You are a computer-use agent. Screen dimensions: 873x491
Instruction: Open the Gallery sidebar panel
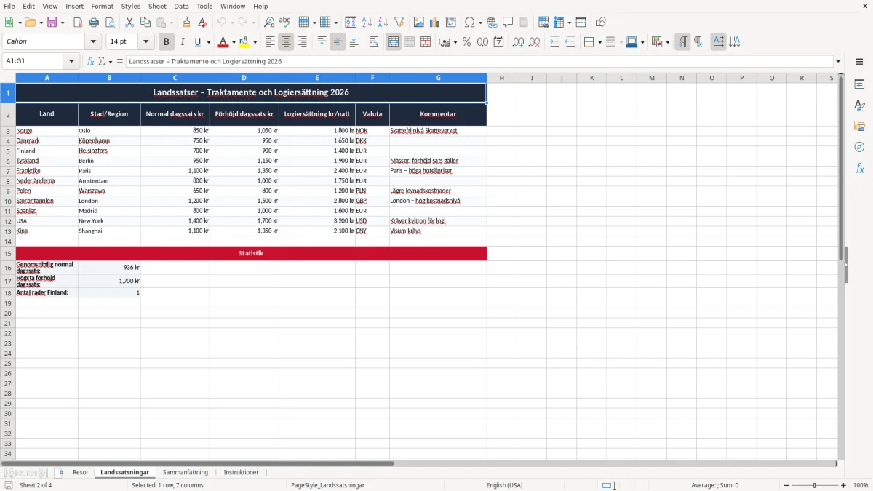[x=859, y=126]
